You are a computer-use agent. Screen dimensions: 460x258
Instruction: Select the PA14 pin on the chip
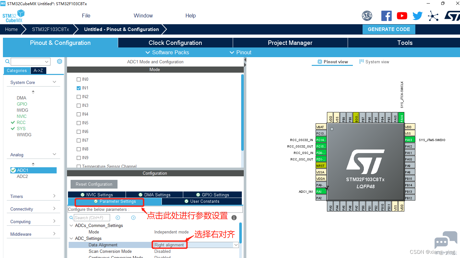(402, 118)
